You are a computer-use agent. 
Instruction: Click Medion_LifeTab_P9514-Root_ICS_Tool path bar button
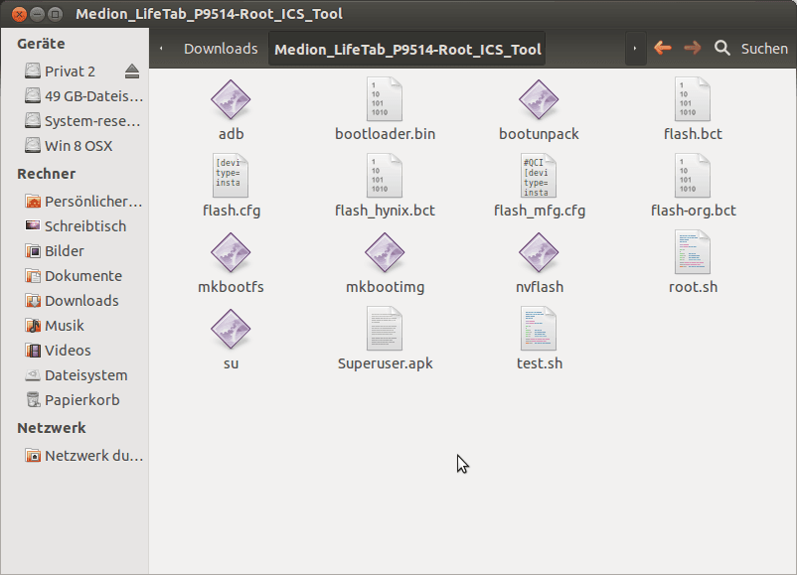pos(407,49)
